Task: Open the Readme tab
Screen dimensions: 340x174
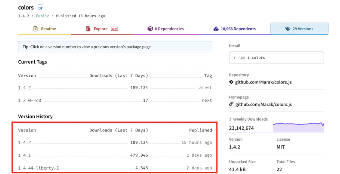Action: [x=44, y=29]
